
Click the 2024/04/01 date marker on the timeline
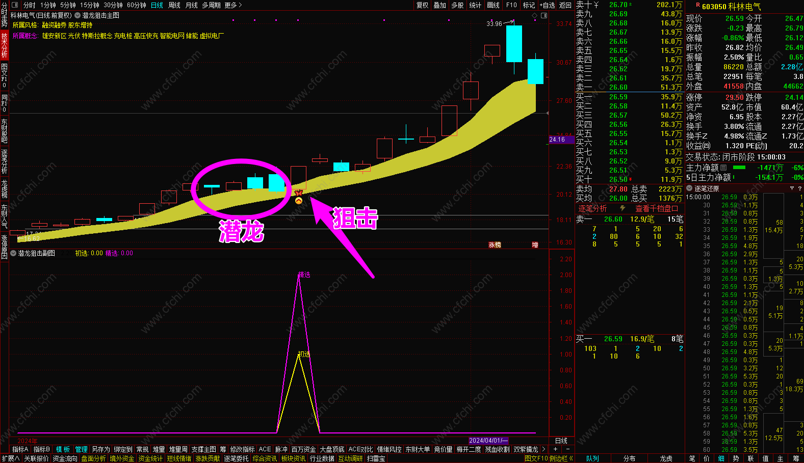[488, 441]
